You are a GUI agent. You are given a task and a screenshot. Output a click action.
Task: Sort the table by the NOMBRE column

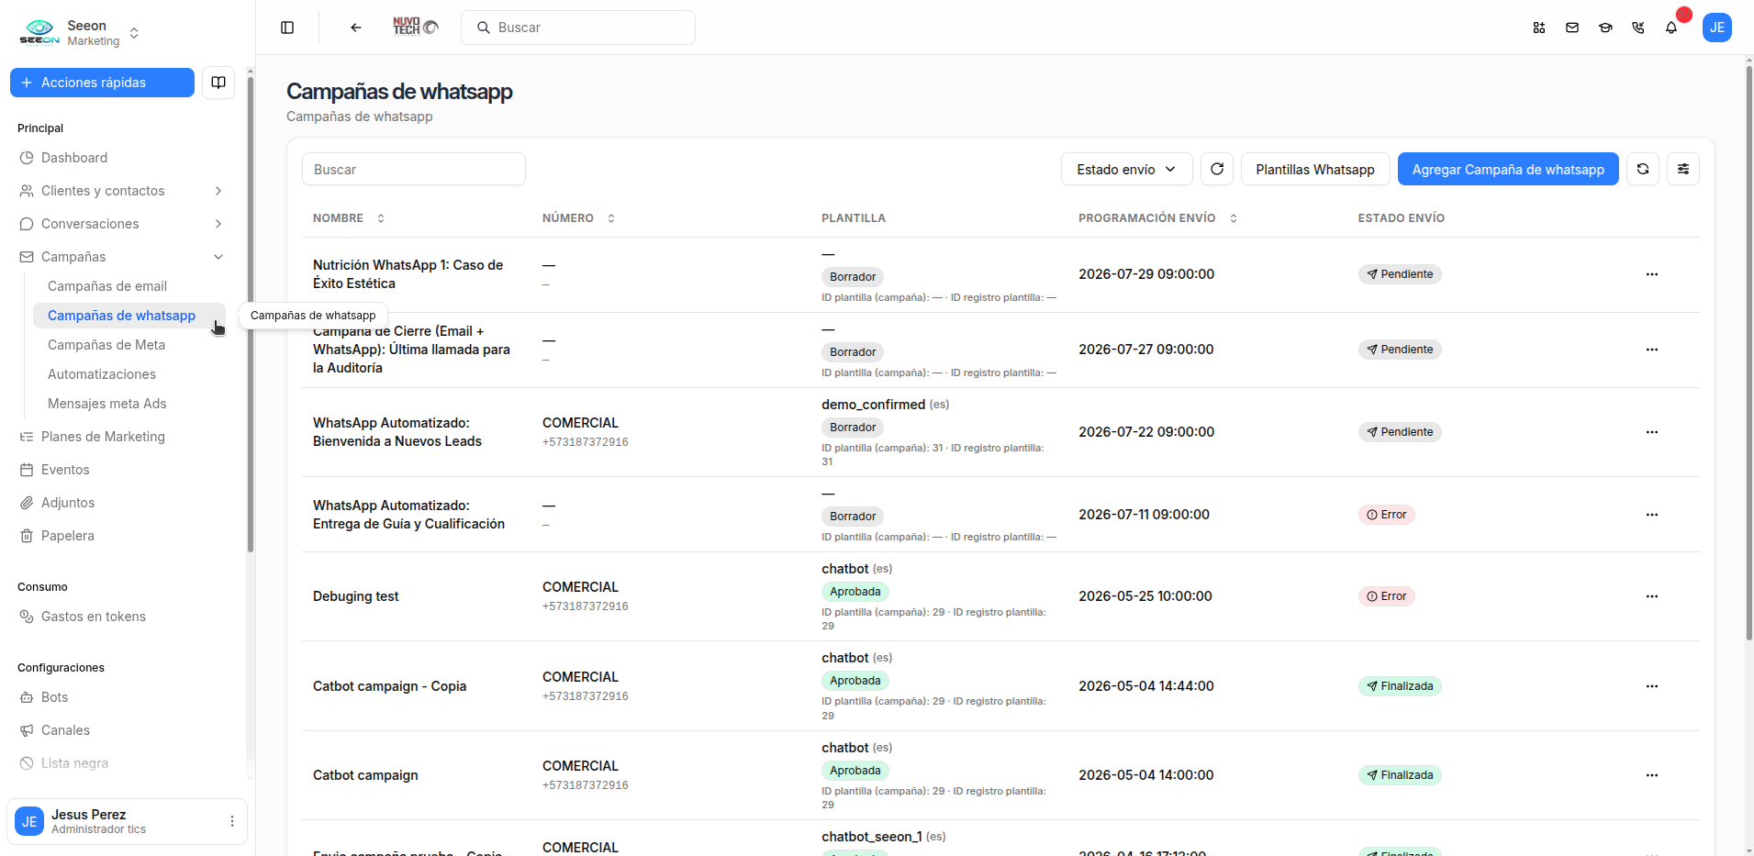[x=349, y=218]
